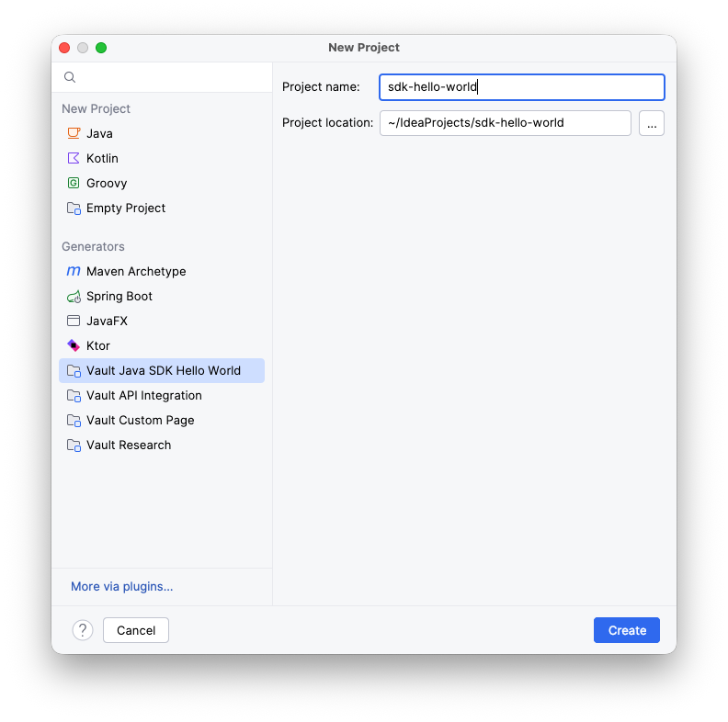Click the Vault Research folder icon
The width and height of the screenshot is (728, 722).
click(74, 445)
